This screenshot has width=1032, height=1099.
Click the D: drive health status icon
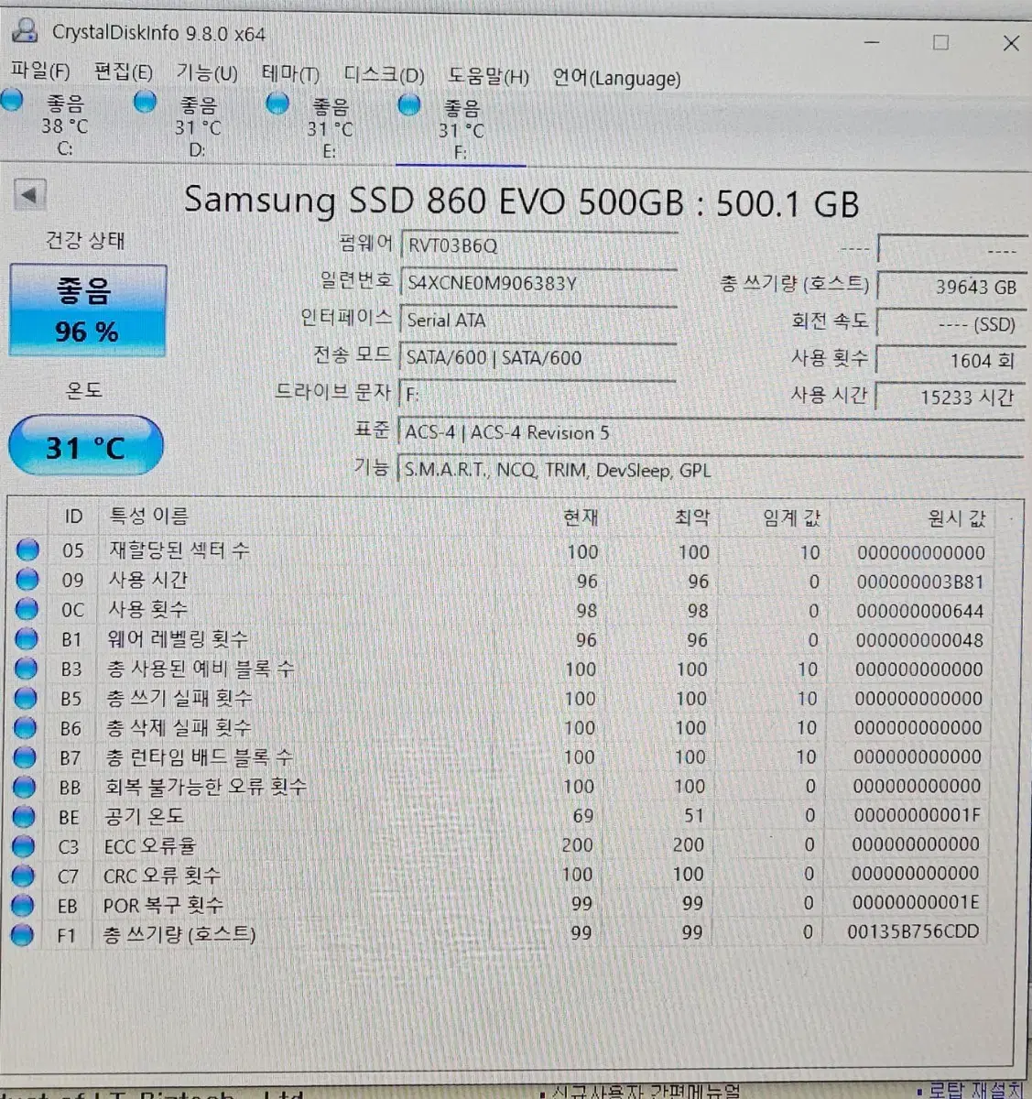(x=146, y=102)
